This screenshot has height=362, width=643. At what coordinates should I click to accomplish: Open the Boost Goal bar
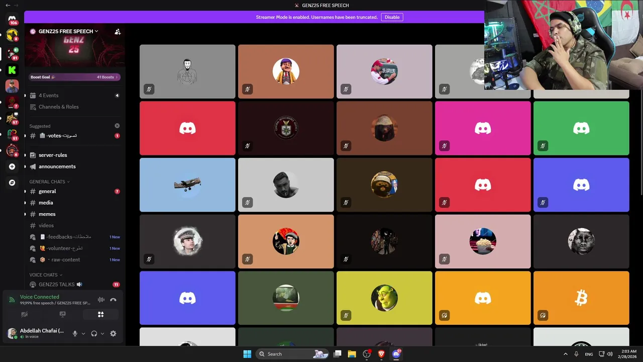click(x=74, y=77)
